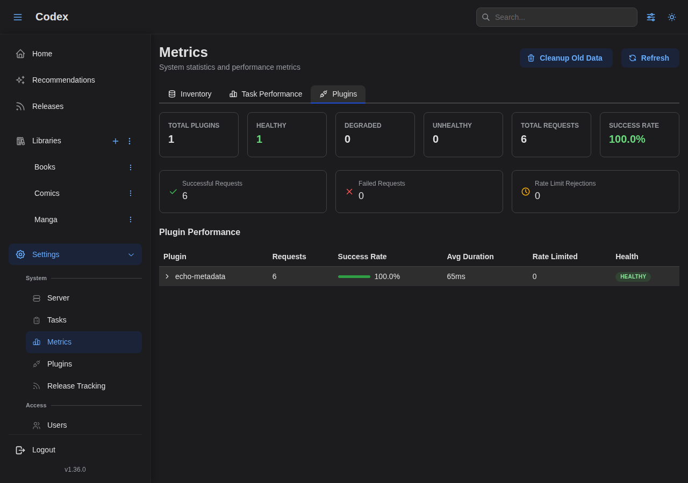Click the Settings gear icon
Image resolution: width=688 pixels, height=483 pixels.
tap(20, 254)
